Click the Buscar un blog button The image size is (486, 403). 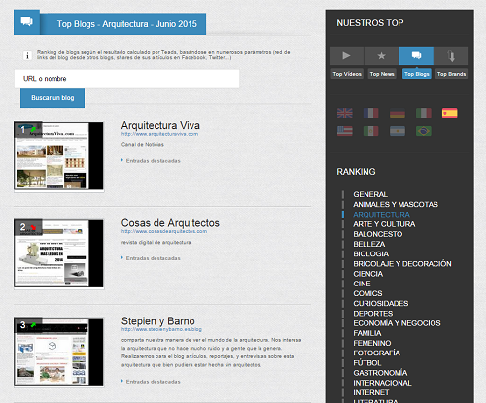52,98
